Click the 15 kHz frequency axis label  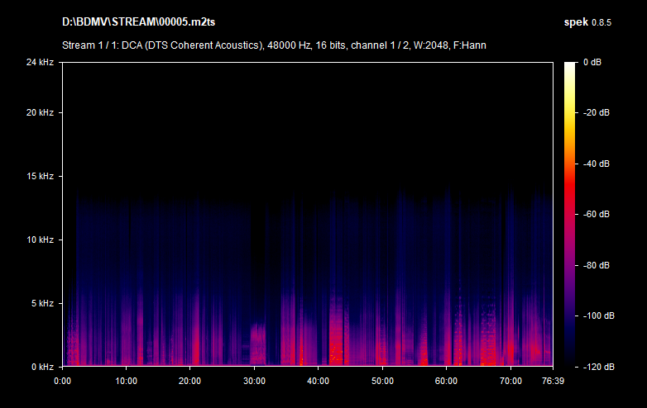(39, 176)
